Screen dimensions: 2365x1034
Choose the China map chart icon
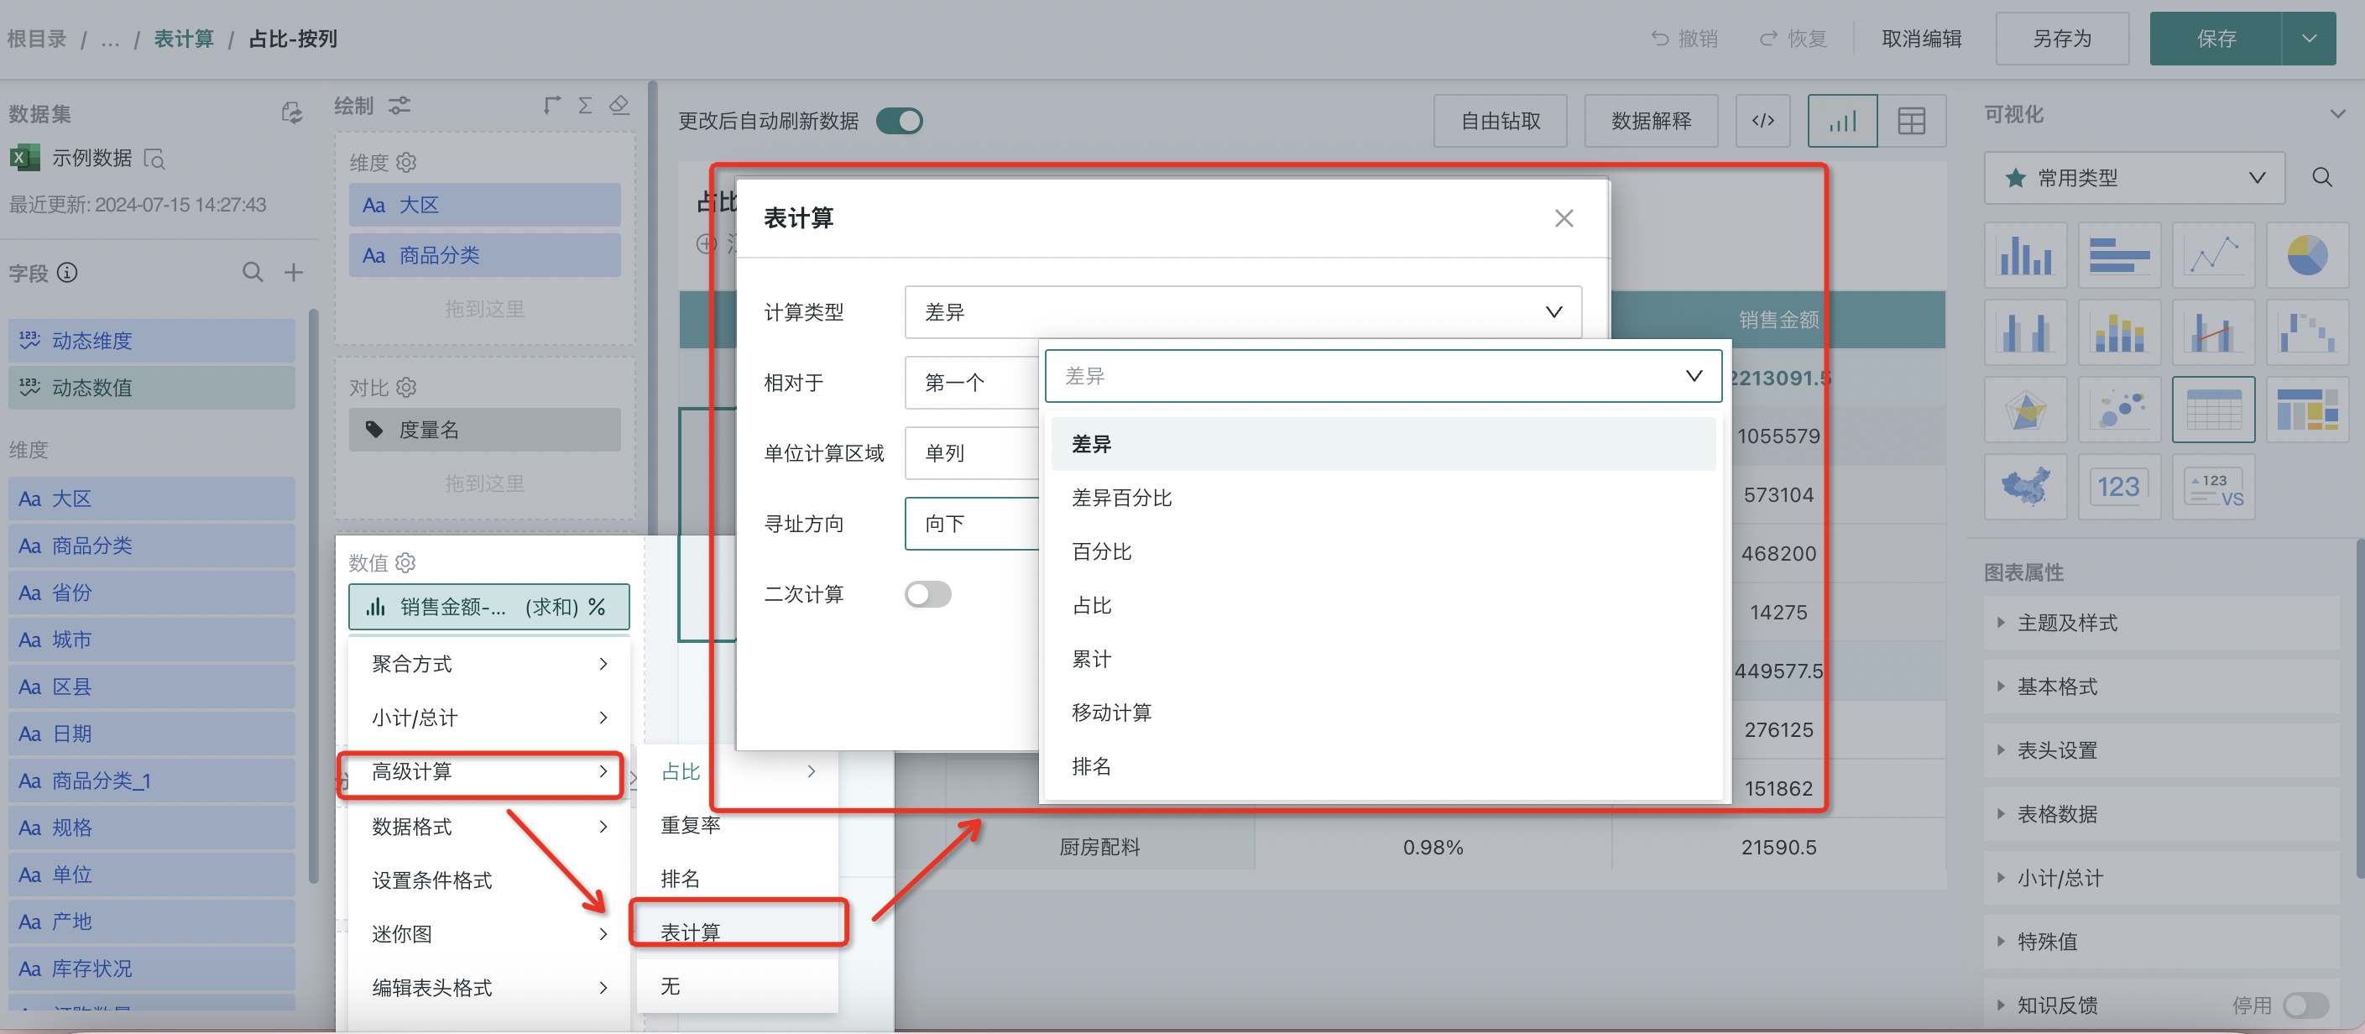coord(2024,486)
